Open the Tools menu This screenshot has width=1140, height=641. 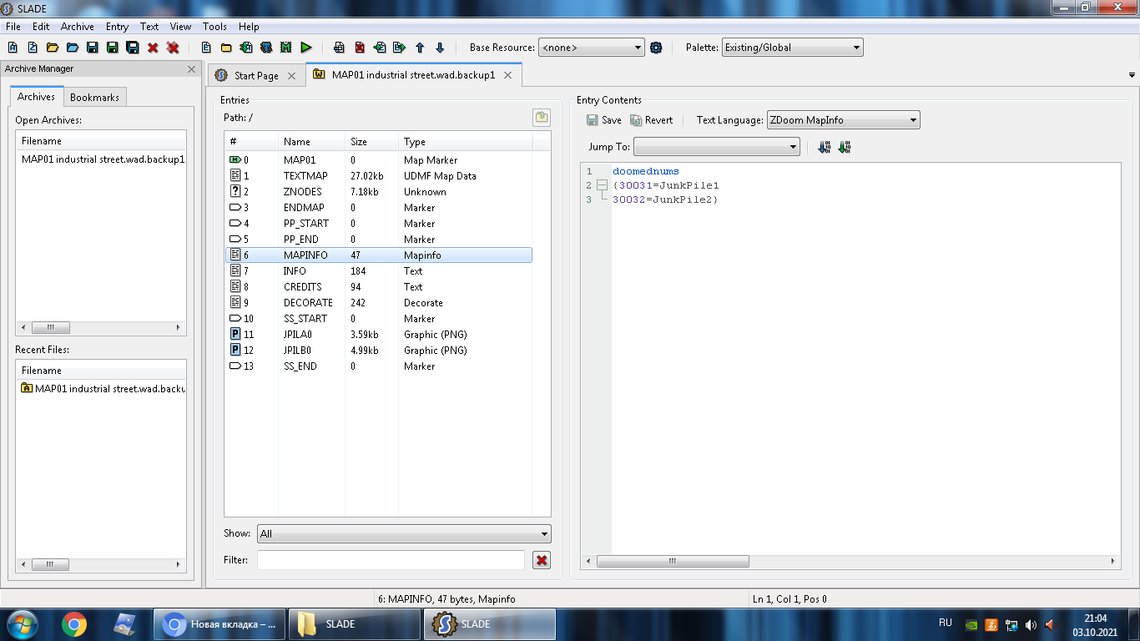214,27
